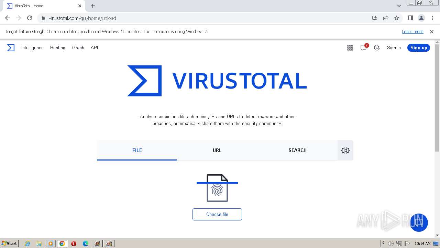Open a new browser tab

pyautogui.click(x=93, y=6)
